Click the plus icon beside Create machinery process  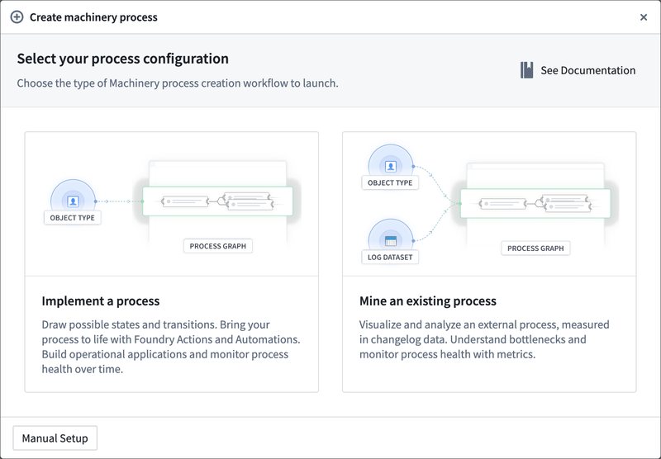[17, 17]
